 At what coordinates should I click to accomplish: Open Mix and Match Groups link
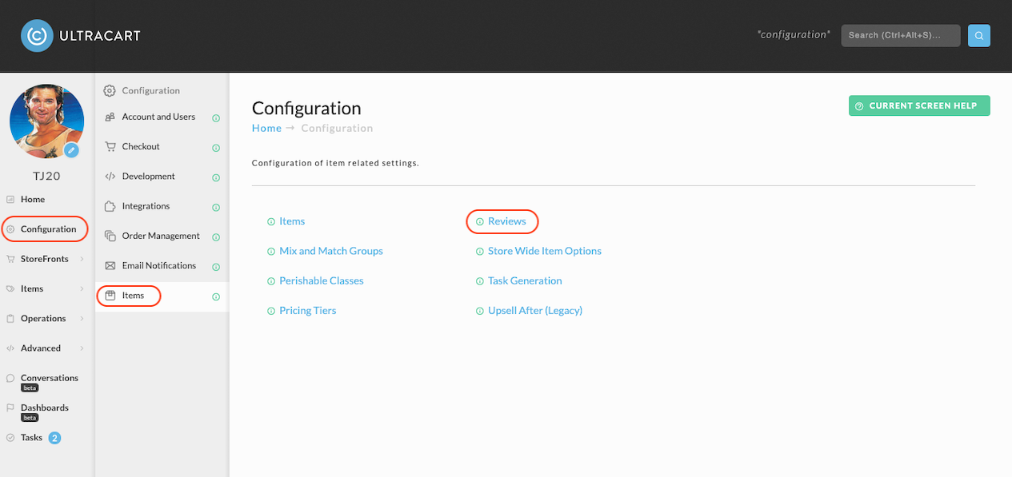coord(331,251)
